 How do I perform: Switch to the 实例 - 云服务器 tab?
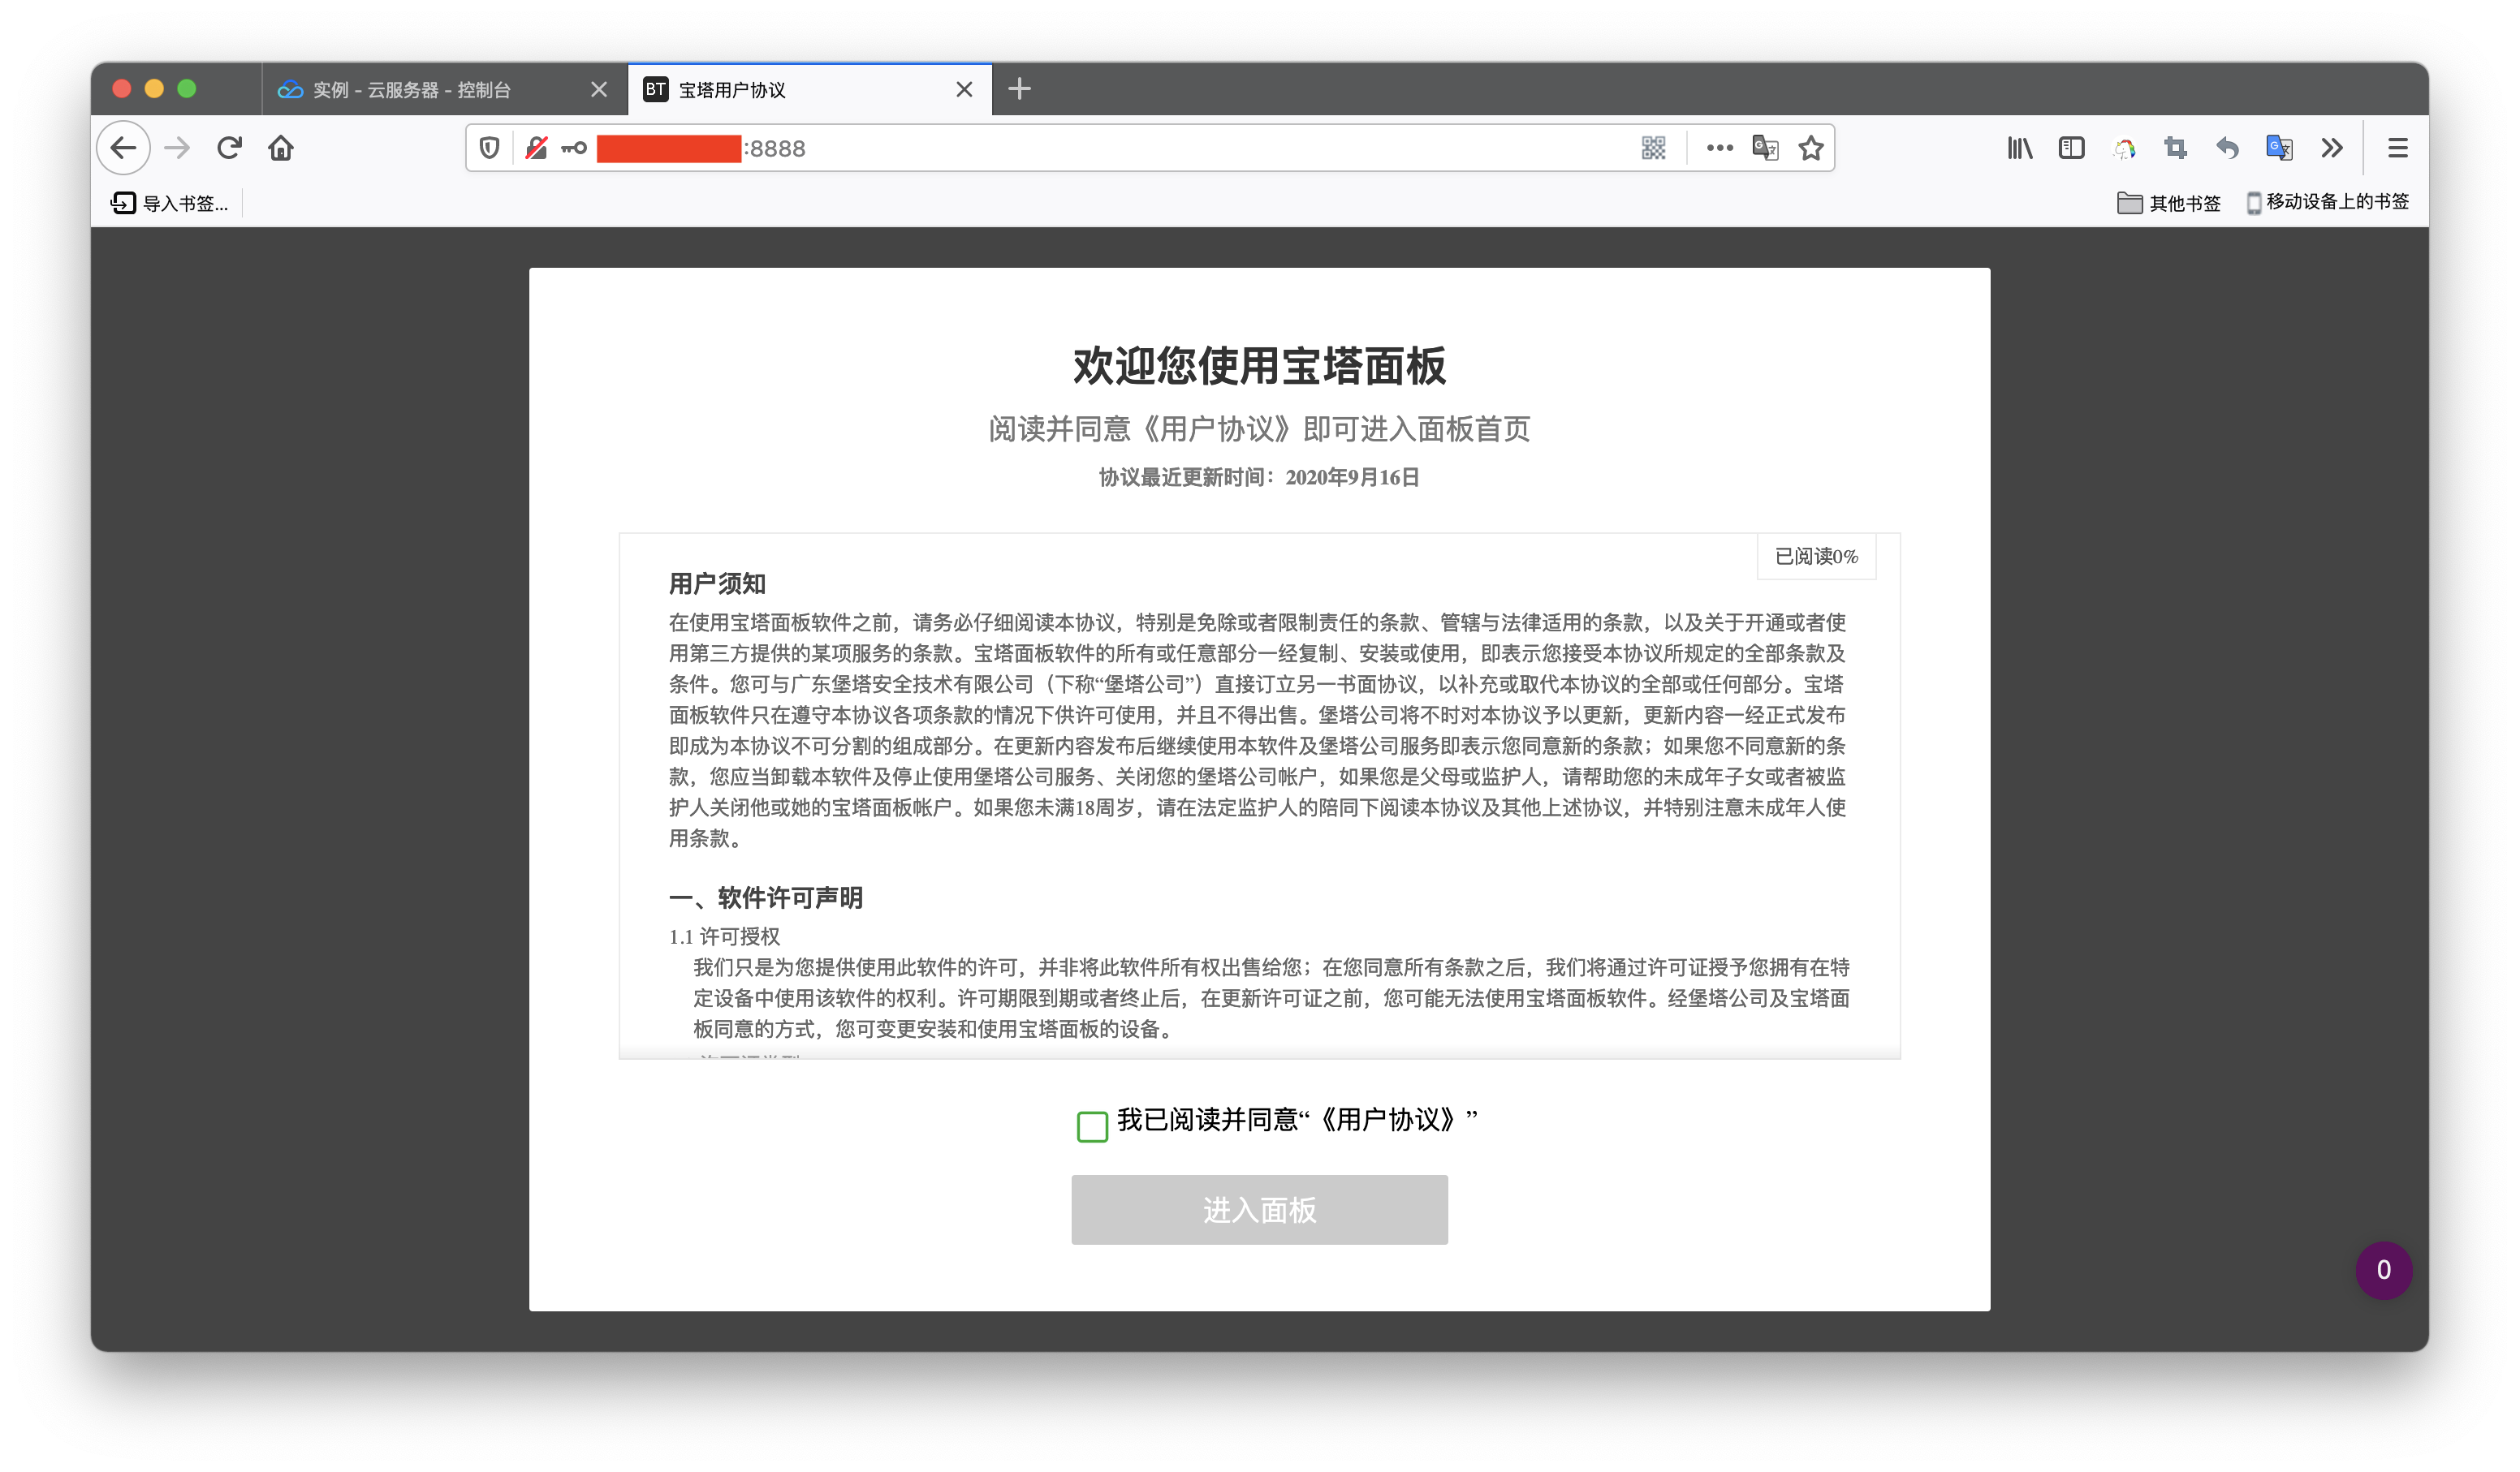click(410, 89)
